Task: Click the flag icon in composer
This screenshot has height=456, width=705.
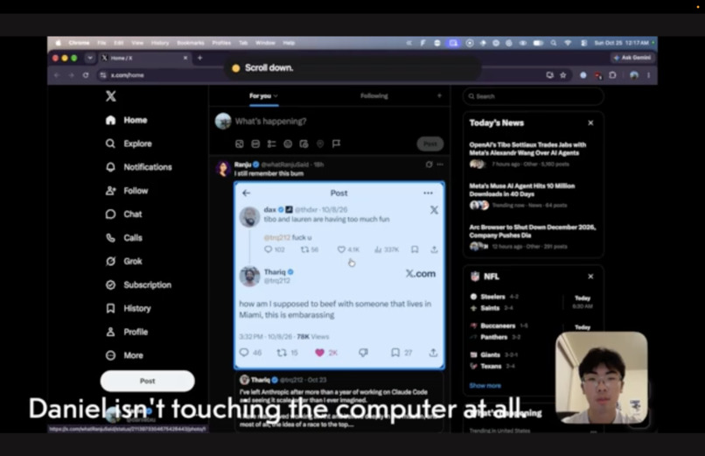Action: (336, 144)
